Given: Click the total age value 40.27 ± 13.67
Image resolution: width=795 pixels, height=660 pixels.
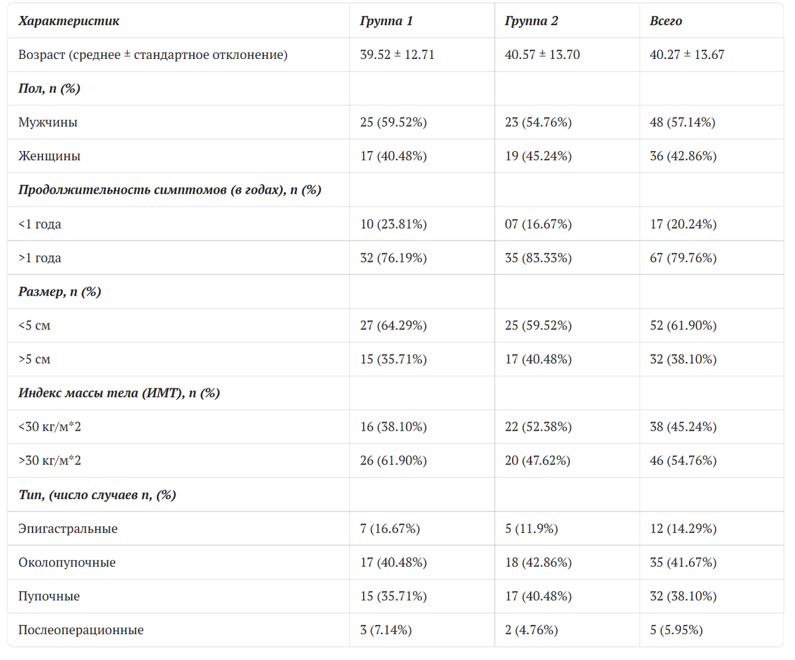Looking at the screenshot, I should coord(687,55).
